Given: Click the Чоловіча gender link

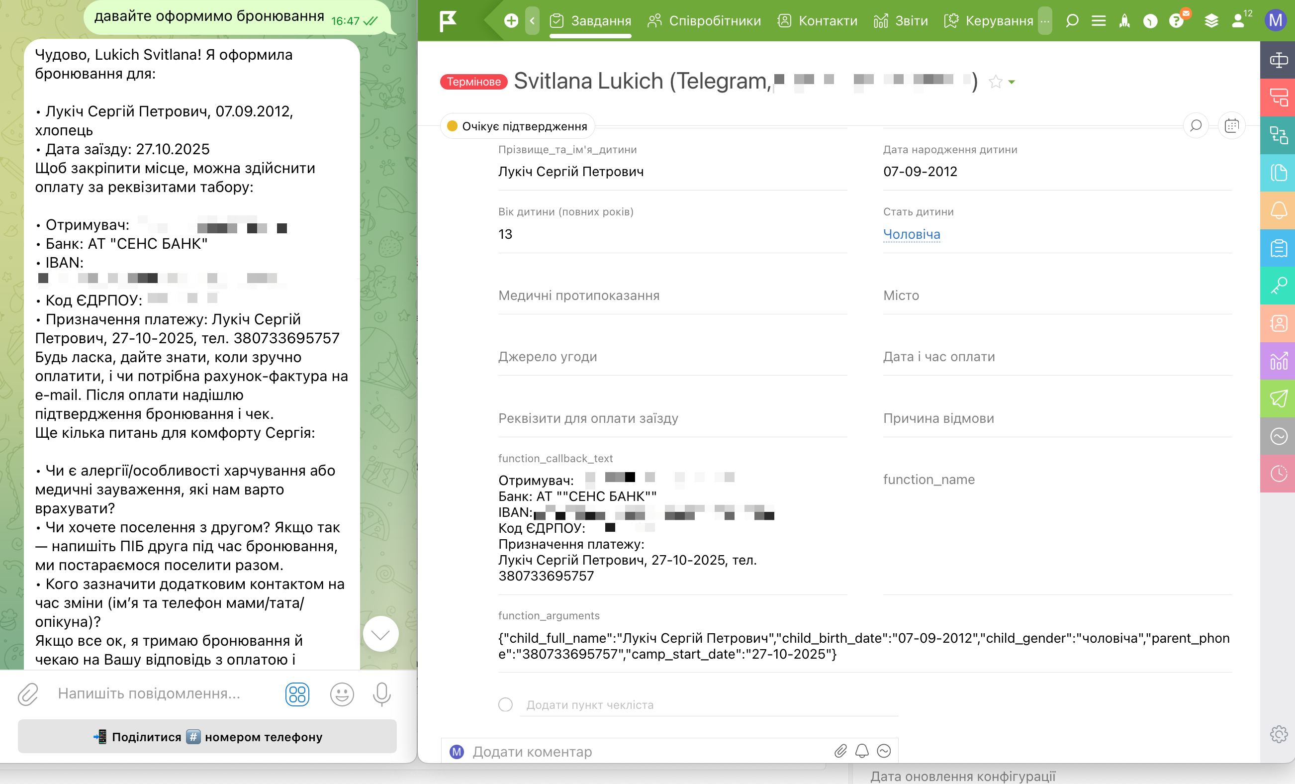Looking at the screenshot, I should click(912, 234).
